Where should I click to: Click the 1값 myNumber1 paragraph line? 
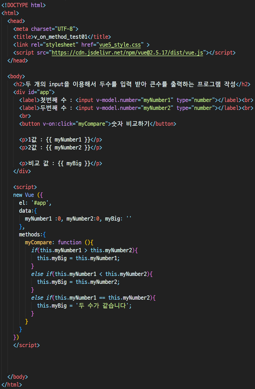pyautogui.click(x=61, y=140)
